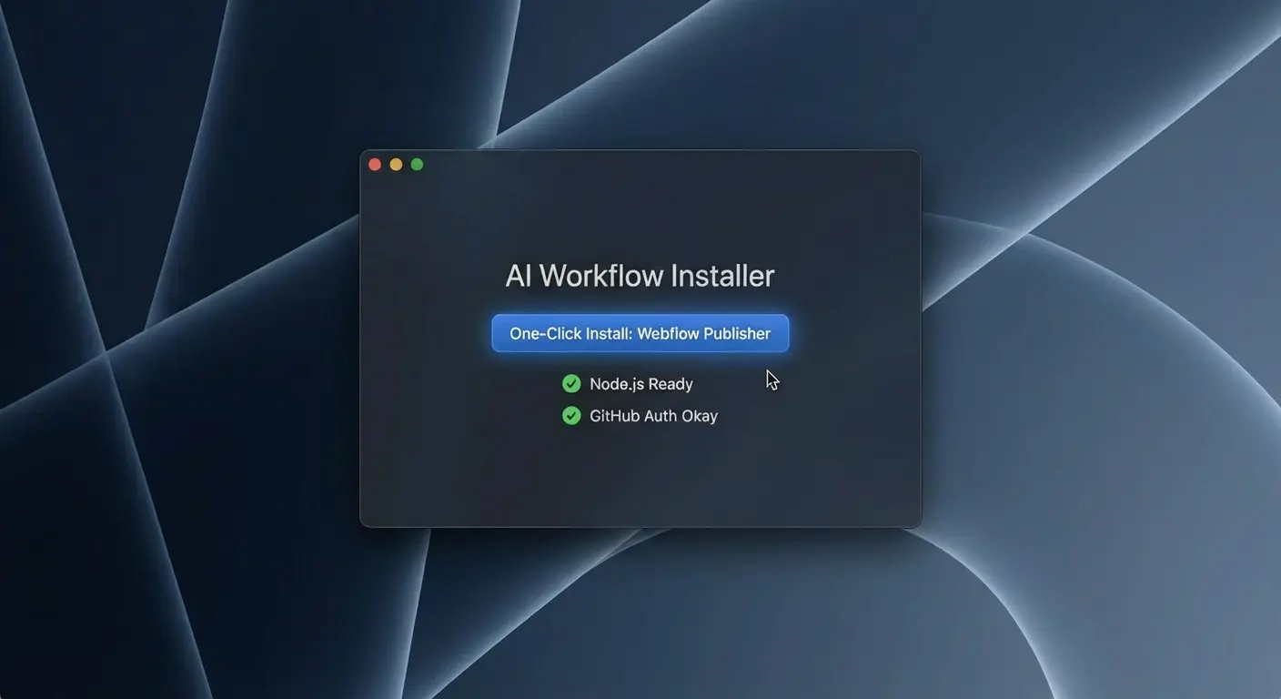Start the Webflow Publisher installation
Image resolution: width=1281 pixels, height=699 pixels.
(x=640, y=333)
